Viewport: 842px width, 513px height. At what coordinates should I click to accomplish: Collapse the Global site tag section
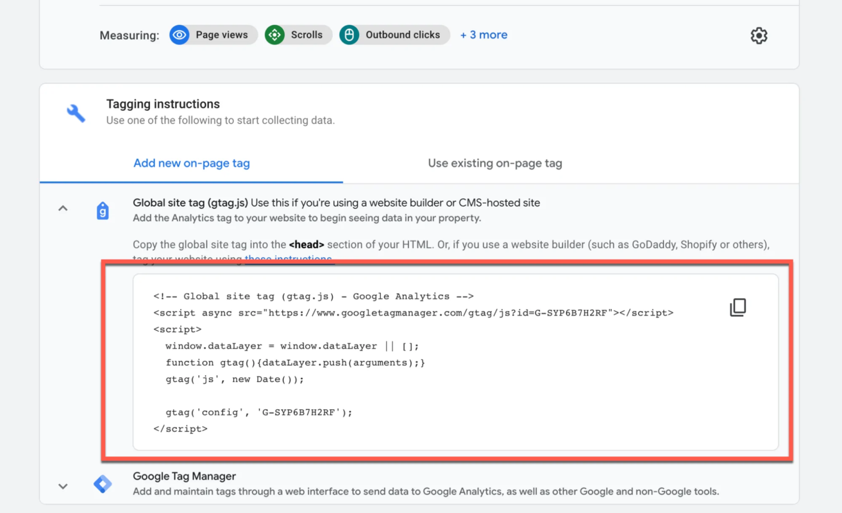pyautogui.click(x=63, y=208)
